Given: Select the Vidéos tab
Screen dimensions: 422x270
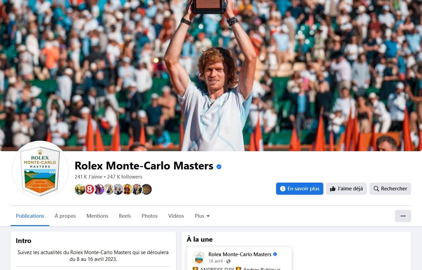Looking at the screenshot, I should 176,216.
